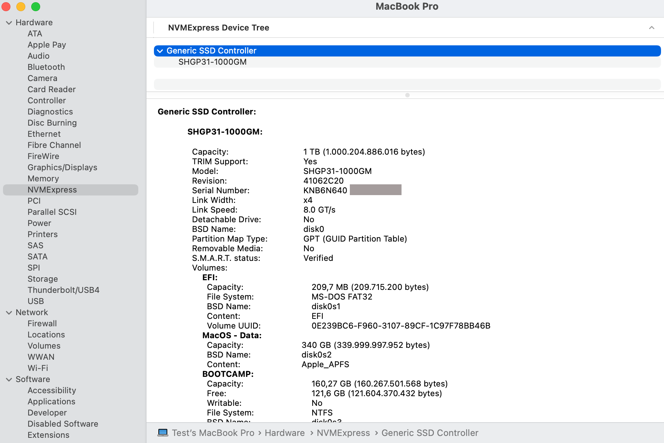This screenshot has width=664, height=443.
Task: Click the 1 TB capacity value
Action: point(364,152)
